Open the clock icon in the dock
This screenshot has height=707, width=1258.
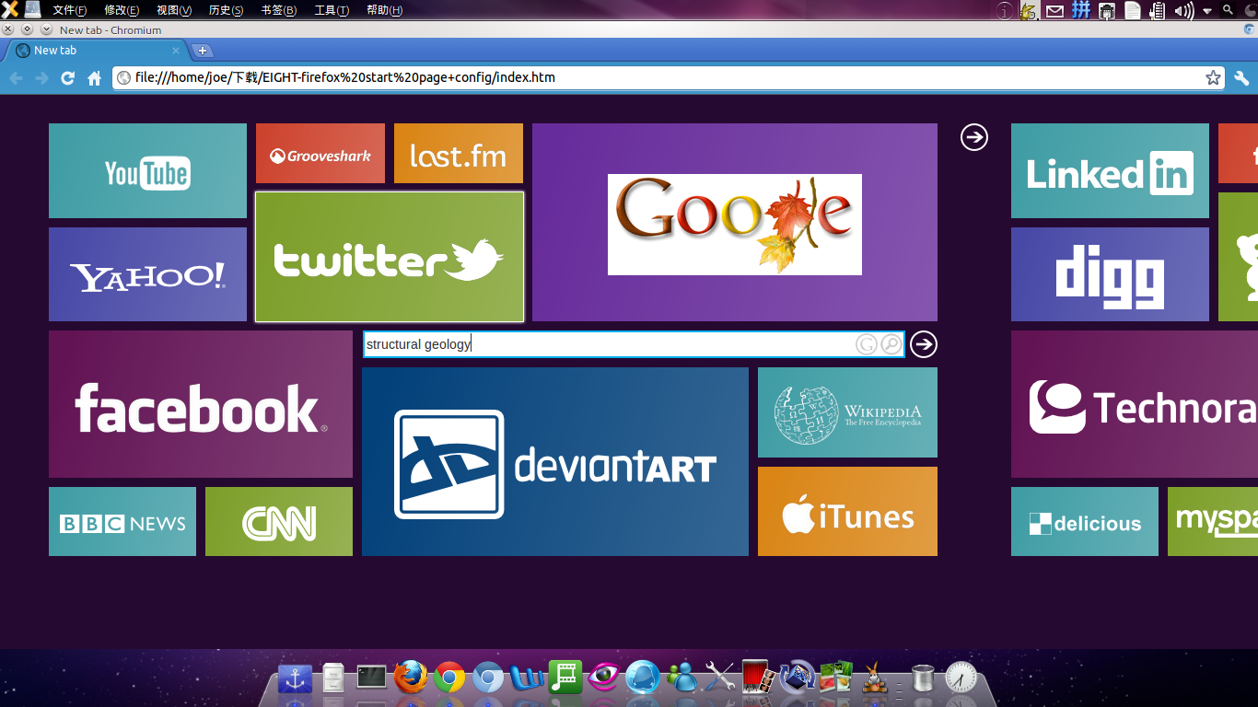[x=961, y=678]
